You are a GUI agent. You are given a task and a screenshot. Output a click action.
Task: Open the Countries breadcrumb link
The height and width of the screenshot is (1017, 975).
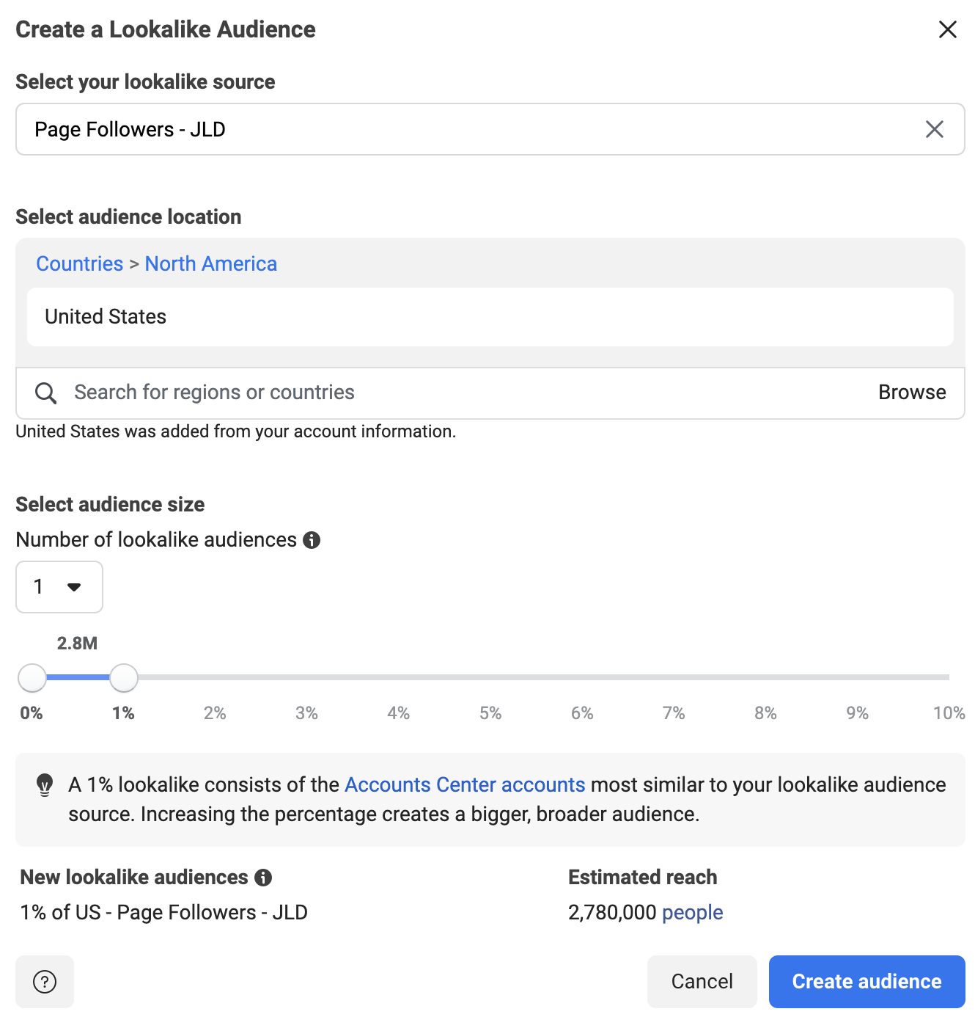[80, 264]
